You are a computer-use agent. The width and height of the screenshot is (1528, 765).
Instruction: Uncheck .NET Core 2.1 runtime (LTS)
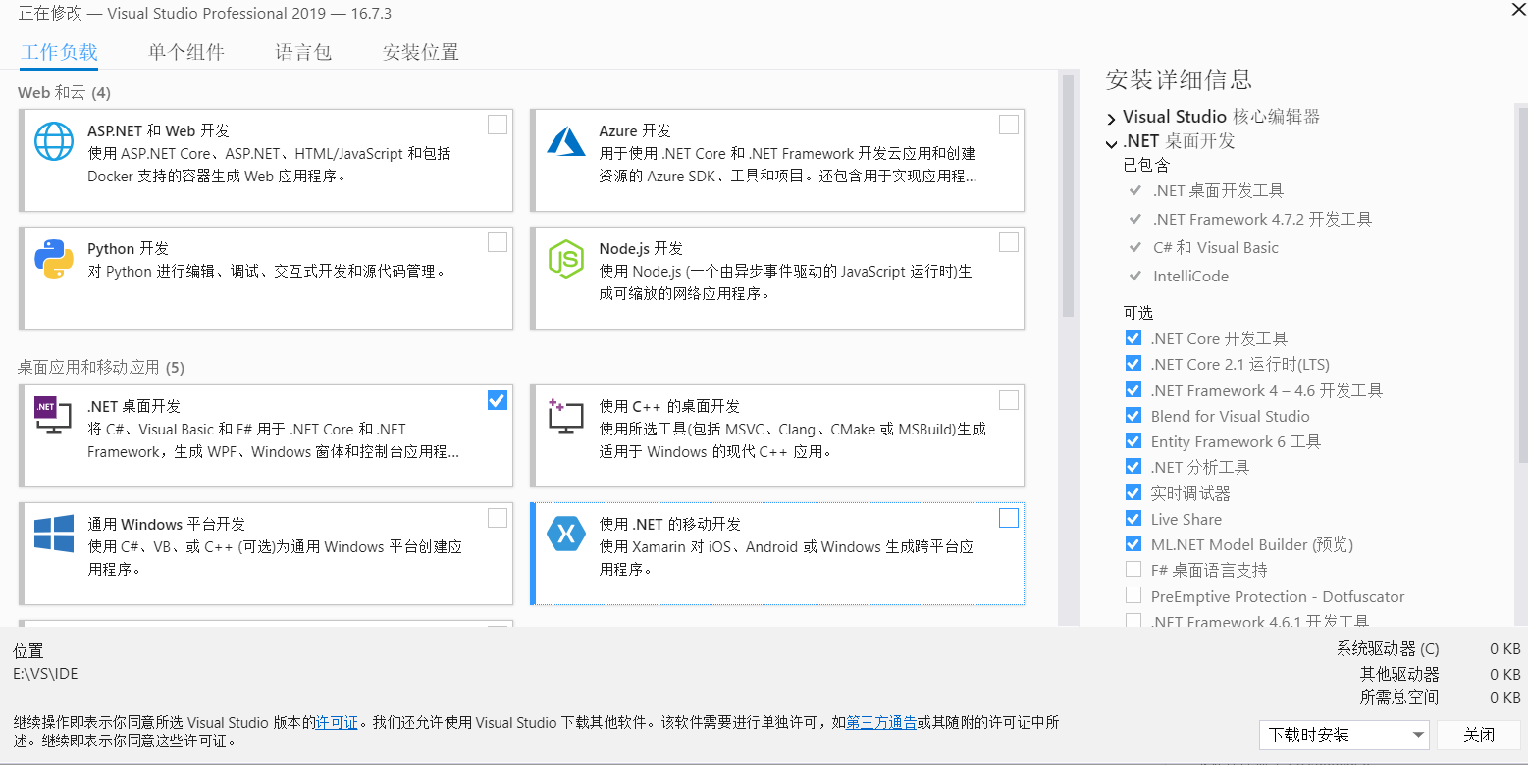point(1133,364)
